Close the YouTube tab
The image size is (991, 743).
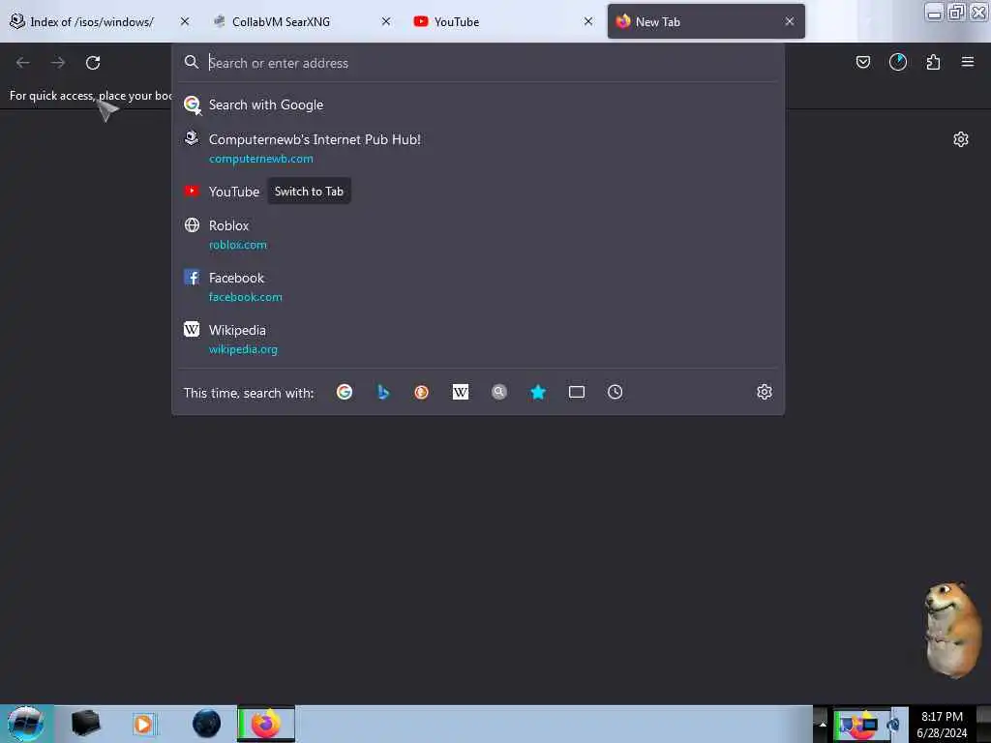(588, 21)
